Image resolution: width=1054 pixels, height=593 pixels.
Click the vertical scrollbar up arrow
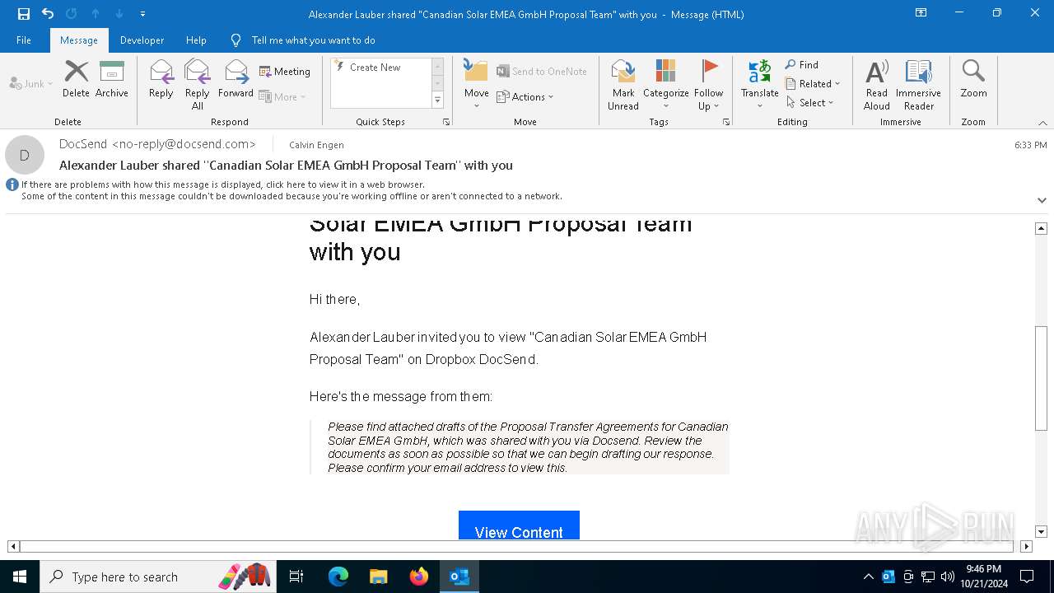[x=1042, y=228]
